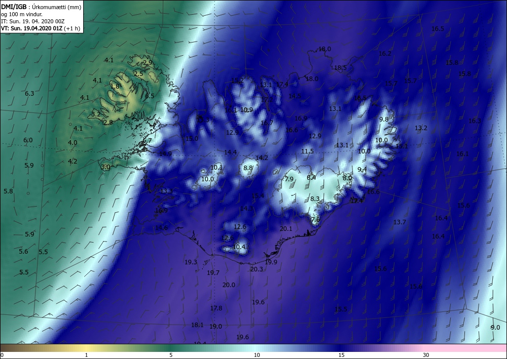
Task: Click the 16.7 value on the map
Action: click(x=267, y=123)
